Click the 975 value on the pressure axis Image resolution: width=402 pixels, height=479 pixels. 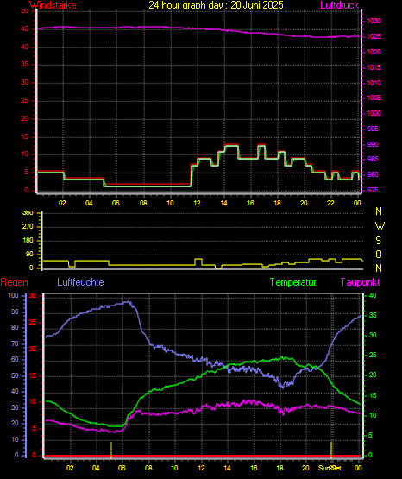[x=373, y=190]
